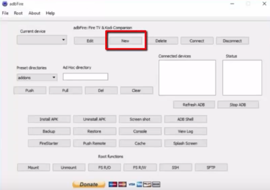Open the Console
The height and width of the screenshot is (190, 270).
pyautogui.click(x=140, y=131)
